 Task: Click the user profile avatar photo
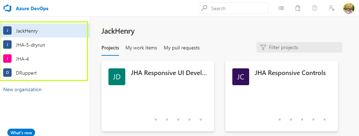click(349, 8)
